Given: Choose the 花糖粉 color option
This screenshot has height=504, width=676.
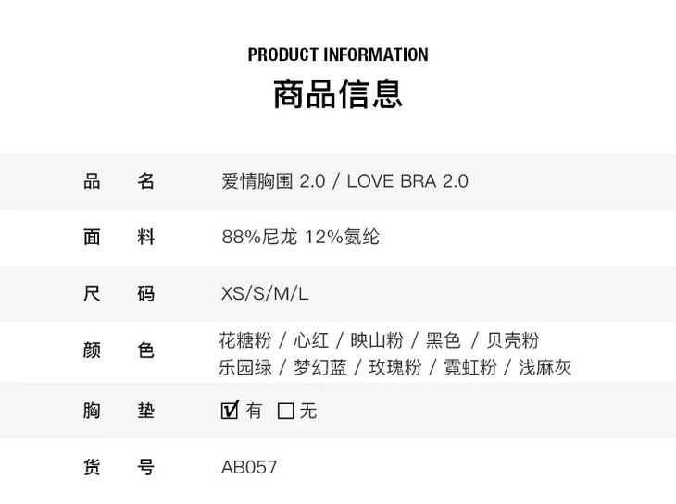Looking at the screenshot, I should (x=245, y=340).
